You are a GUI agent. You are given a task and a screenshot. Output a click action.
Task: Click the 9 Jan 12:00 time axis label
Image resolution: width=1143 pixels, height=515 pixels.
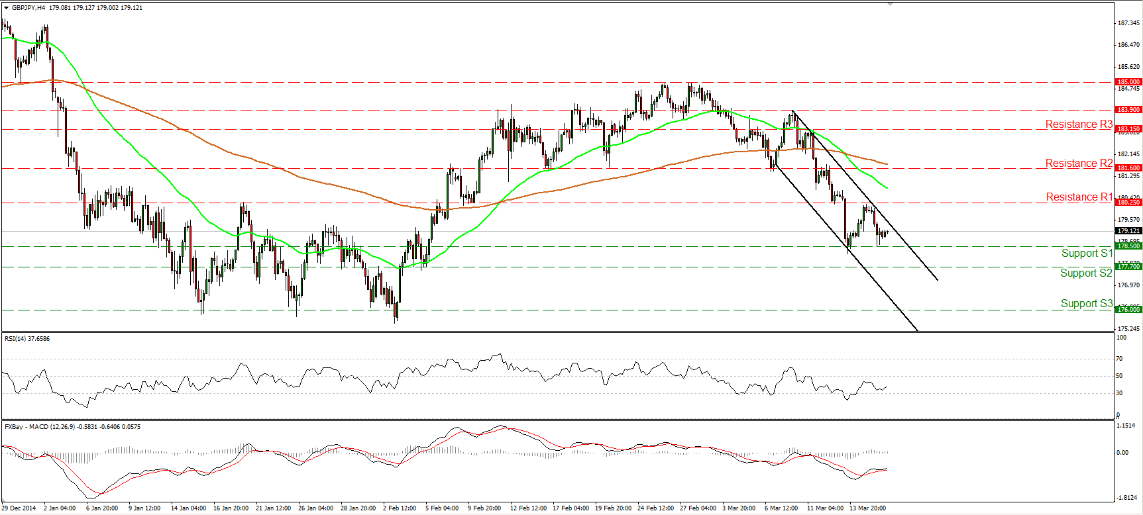pyautogui.click(x=144, y=508)
